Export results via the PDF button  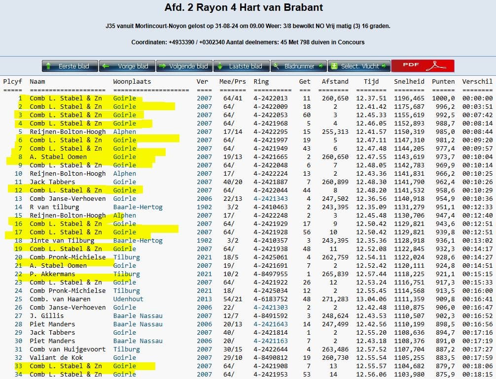click(423, 66)
